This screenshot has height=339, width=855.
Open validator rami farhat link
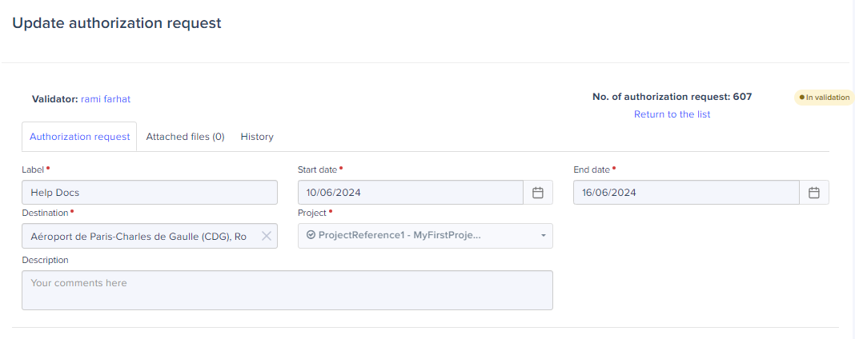[106, 99]
